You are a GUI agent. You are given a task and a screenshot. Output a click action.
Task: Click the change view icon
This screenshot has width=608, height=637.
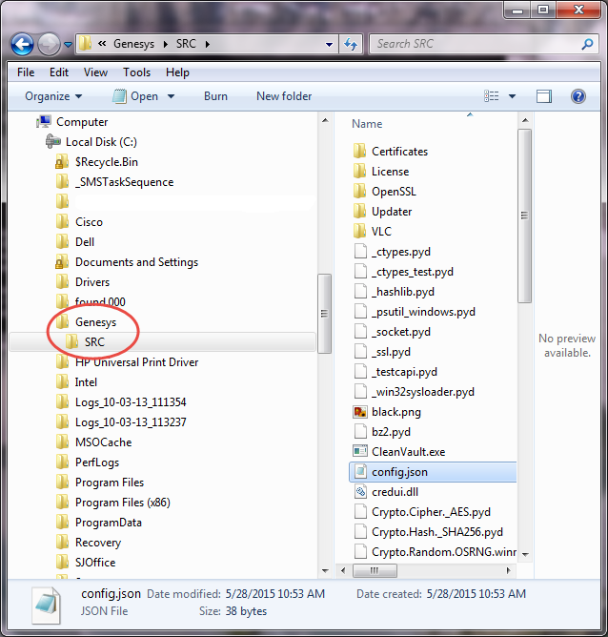tap(492, 96)
